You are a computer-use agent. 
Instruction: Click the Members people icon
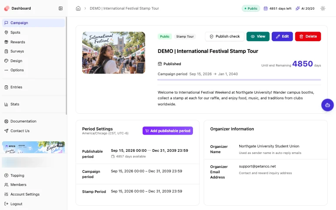pyautogui.click(x=6, y=185)
